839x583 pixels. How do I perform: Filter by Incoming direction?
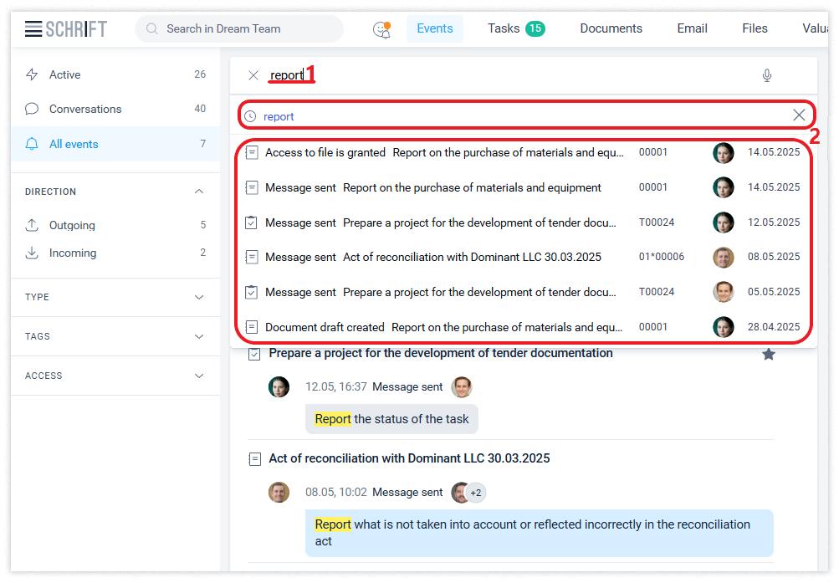tap(73, 253)
